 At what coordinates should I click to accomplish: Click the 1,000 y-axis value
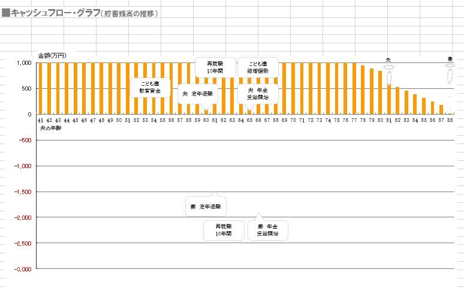24,63
